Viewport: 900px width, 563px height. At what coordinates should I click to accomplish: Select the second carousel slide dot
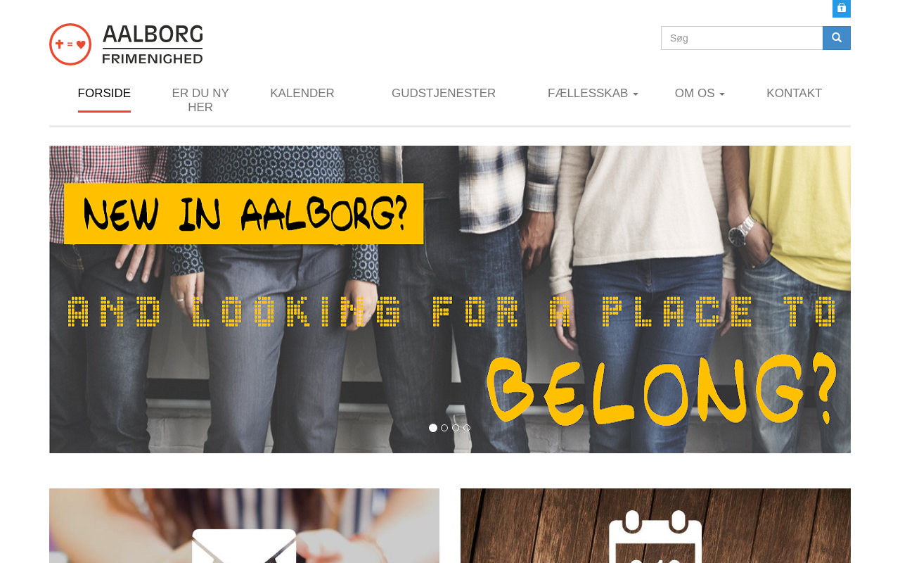444,428
